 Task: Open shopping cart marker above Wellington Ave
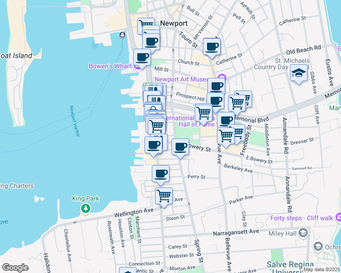[164, 197]
